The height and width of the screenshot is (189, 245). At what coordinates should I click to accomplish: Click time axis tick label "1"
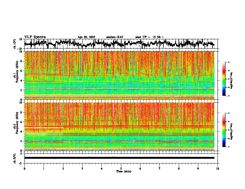point(44,169)
